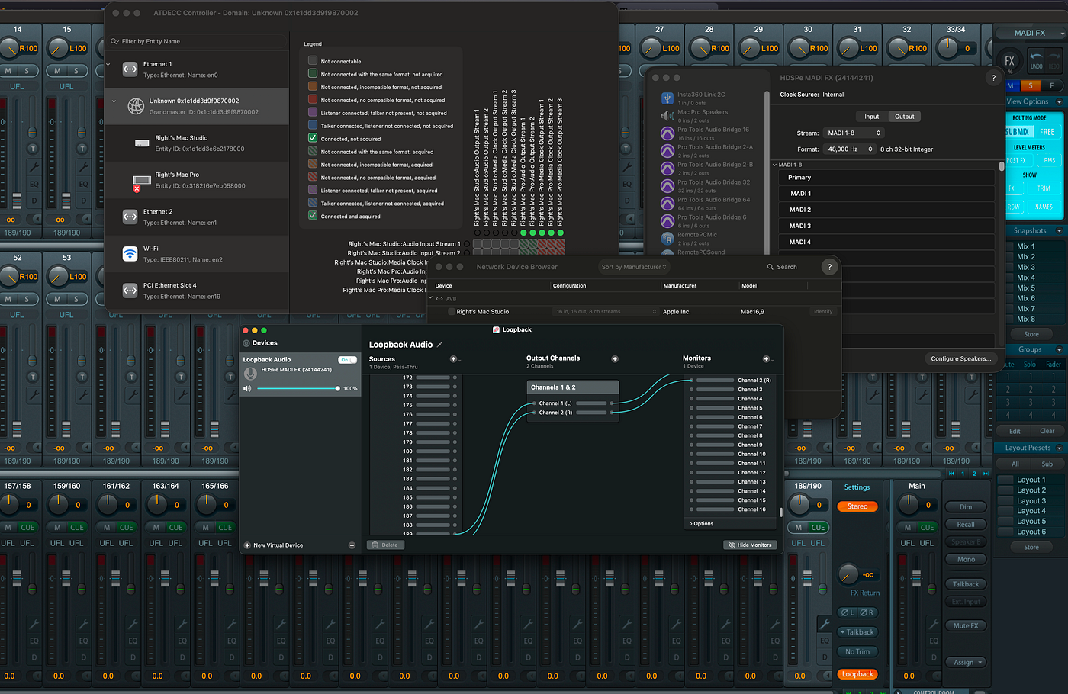Click Ethernet 1 interface icon in ATDECC Controller
The image size is (1068, 694).
130,69
